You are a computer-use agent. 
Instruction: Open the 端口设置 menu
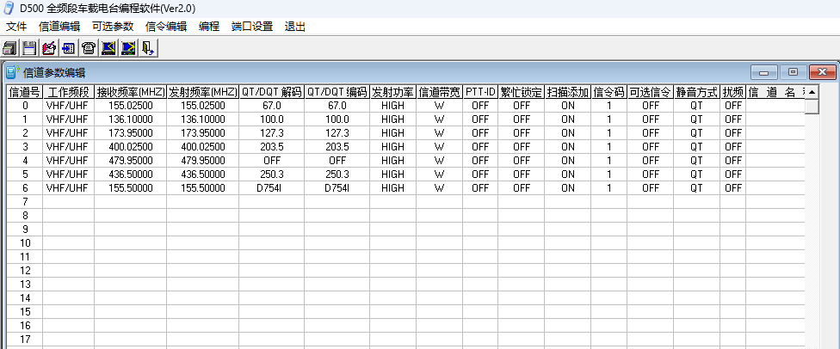click(252, 26)
